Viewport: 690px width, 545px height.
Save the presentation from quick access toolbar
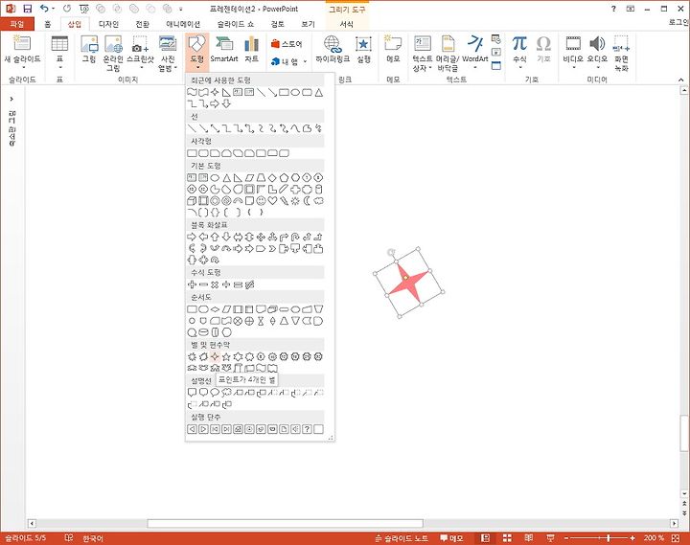coord(27,9)
